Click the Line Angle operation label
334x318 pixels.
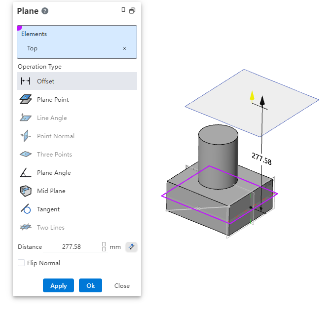(52, 118)
